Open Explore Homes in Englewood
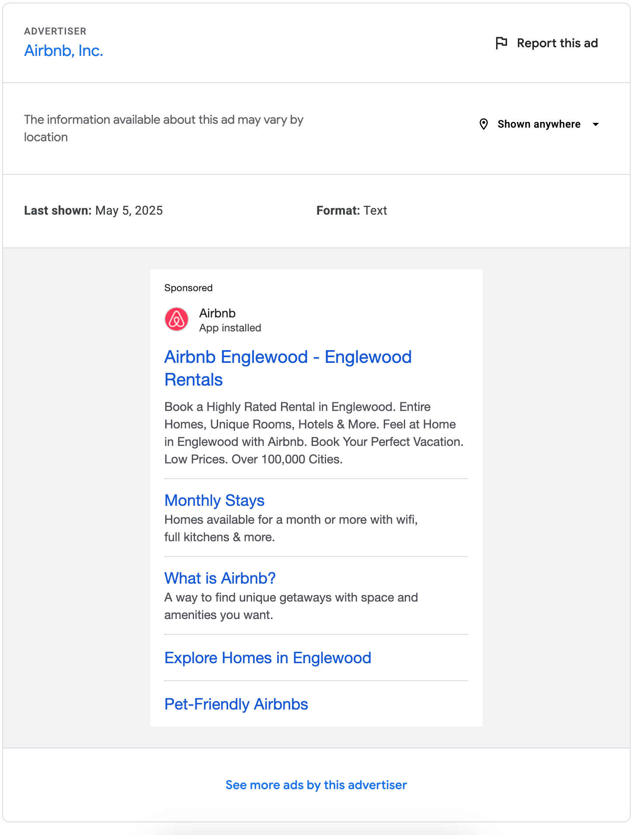Image resolution: width=632 pixels, height=835 pixels. click(x=267, y=658)
